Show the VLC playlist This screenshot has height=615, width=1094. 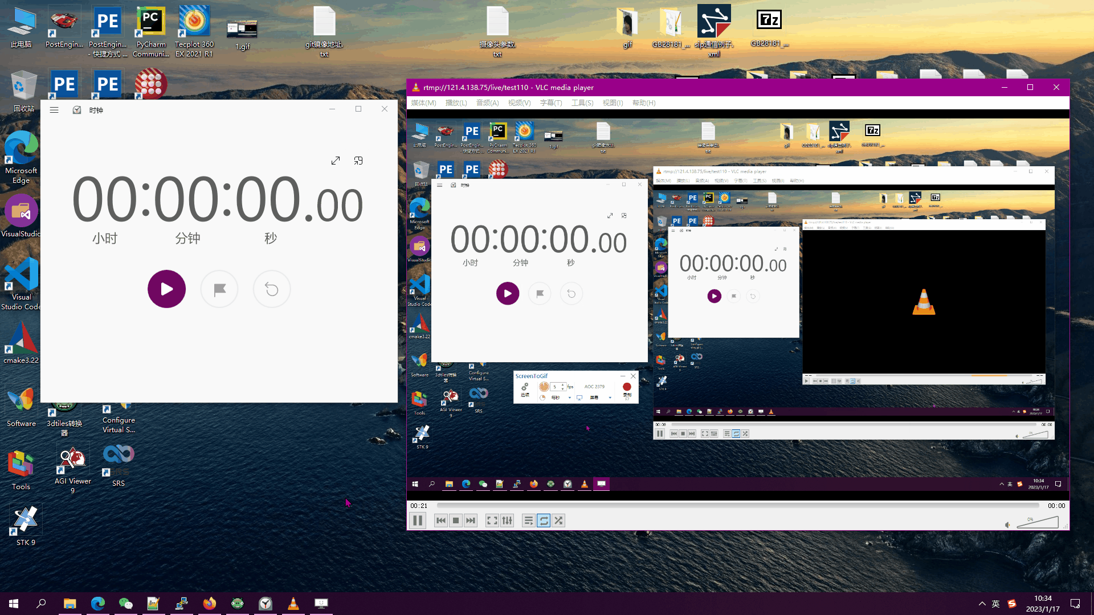528,520
